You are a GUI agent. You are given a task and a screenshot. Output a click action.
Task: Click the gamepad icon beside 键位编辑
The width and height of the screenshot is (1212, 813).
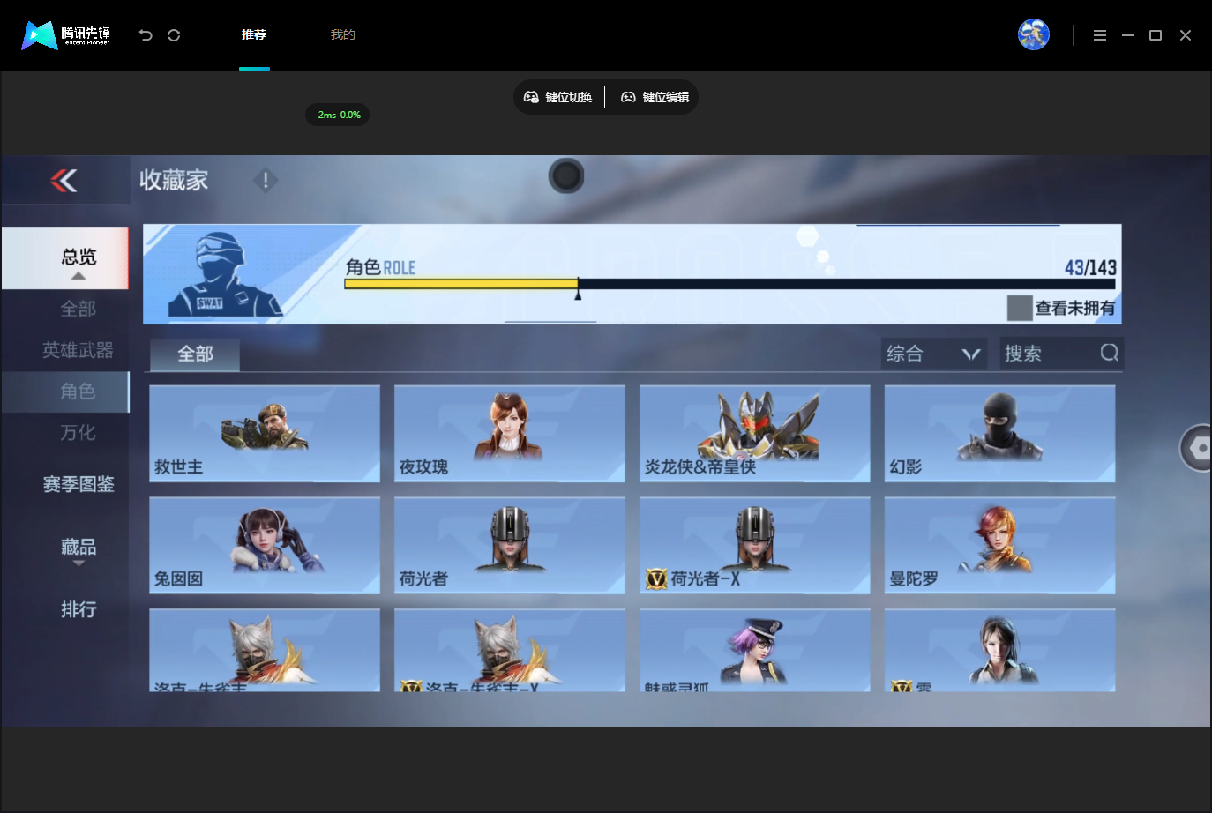pos(628,97)
